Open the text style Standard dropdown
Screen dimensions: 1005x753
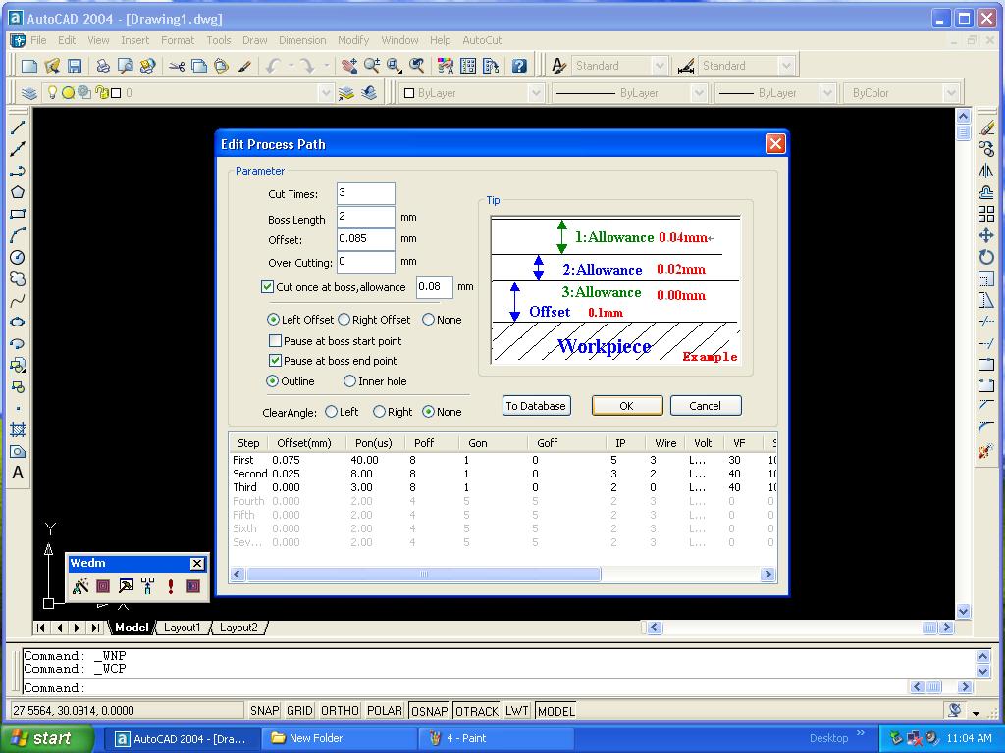click(659, 66)
